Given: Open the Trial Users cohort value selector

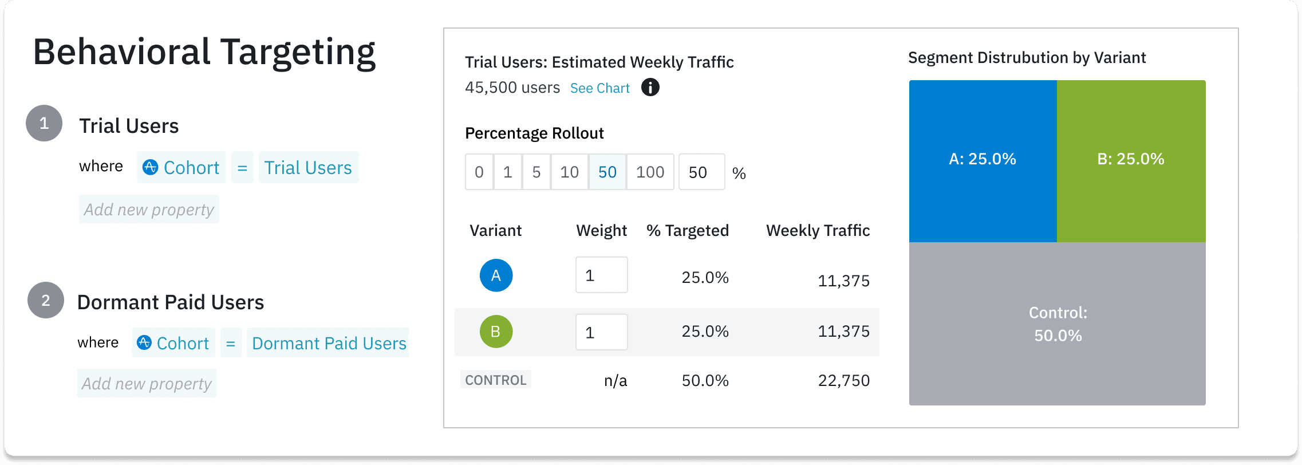Looking at the screenshot, I should click(308, 167).
